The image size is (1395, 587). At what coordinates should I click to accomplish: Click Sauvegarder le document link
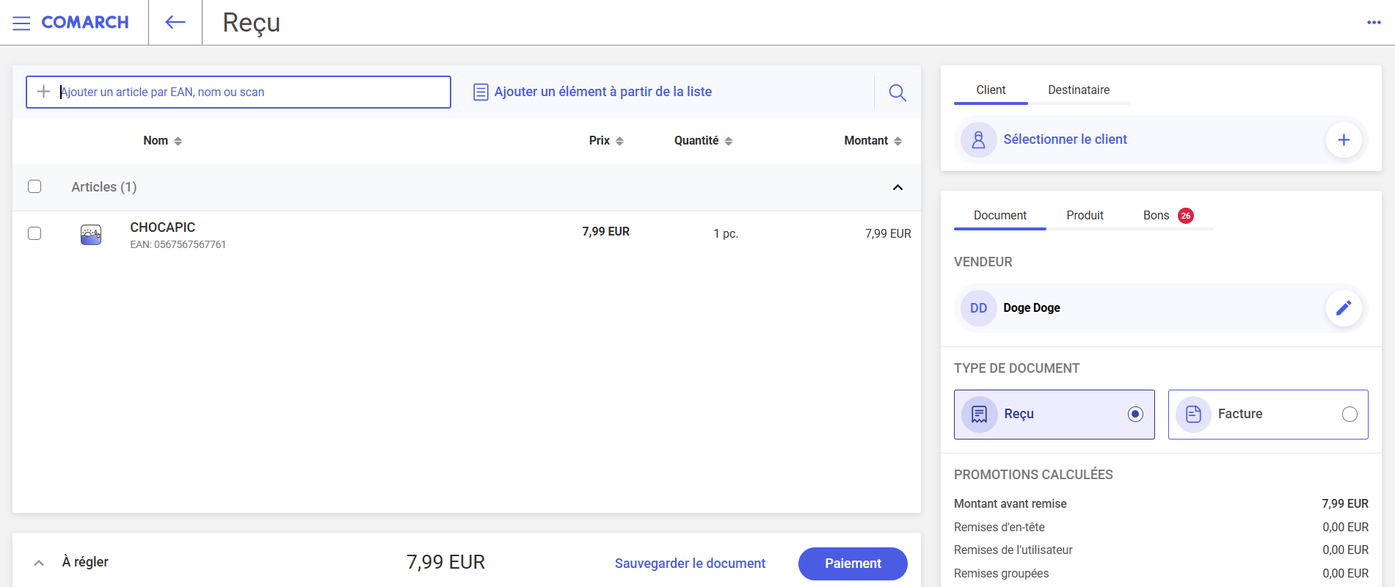tap(689, 564)
